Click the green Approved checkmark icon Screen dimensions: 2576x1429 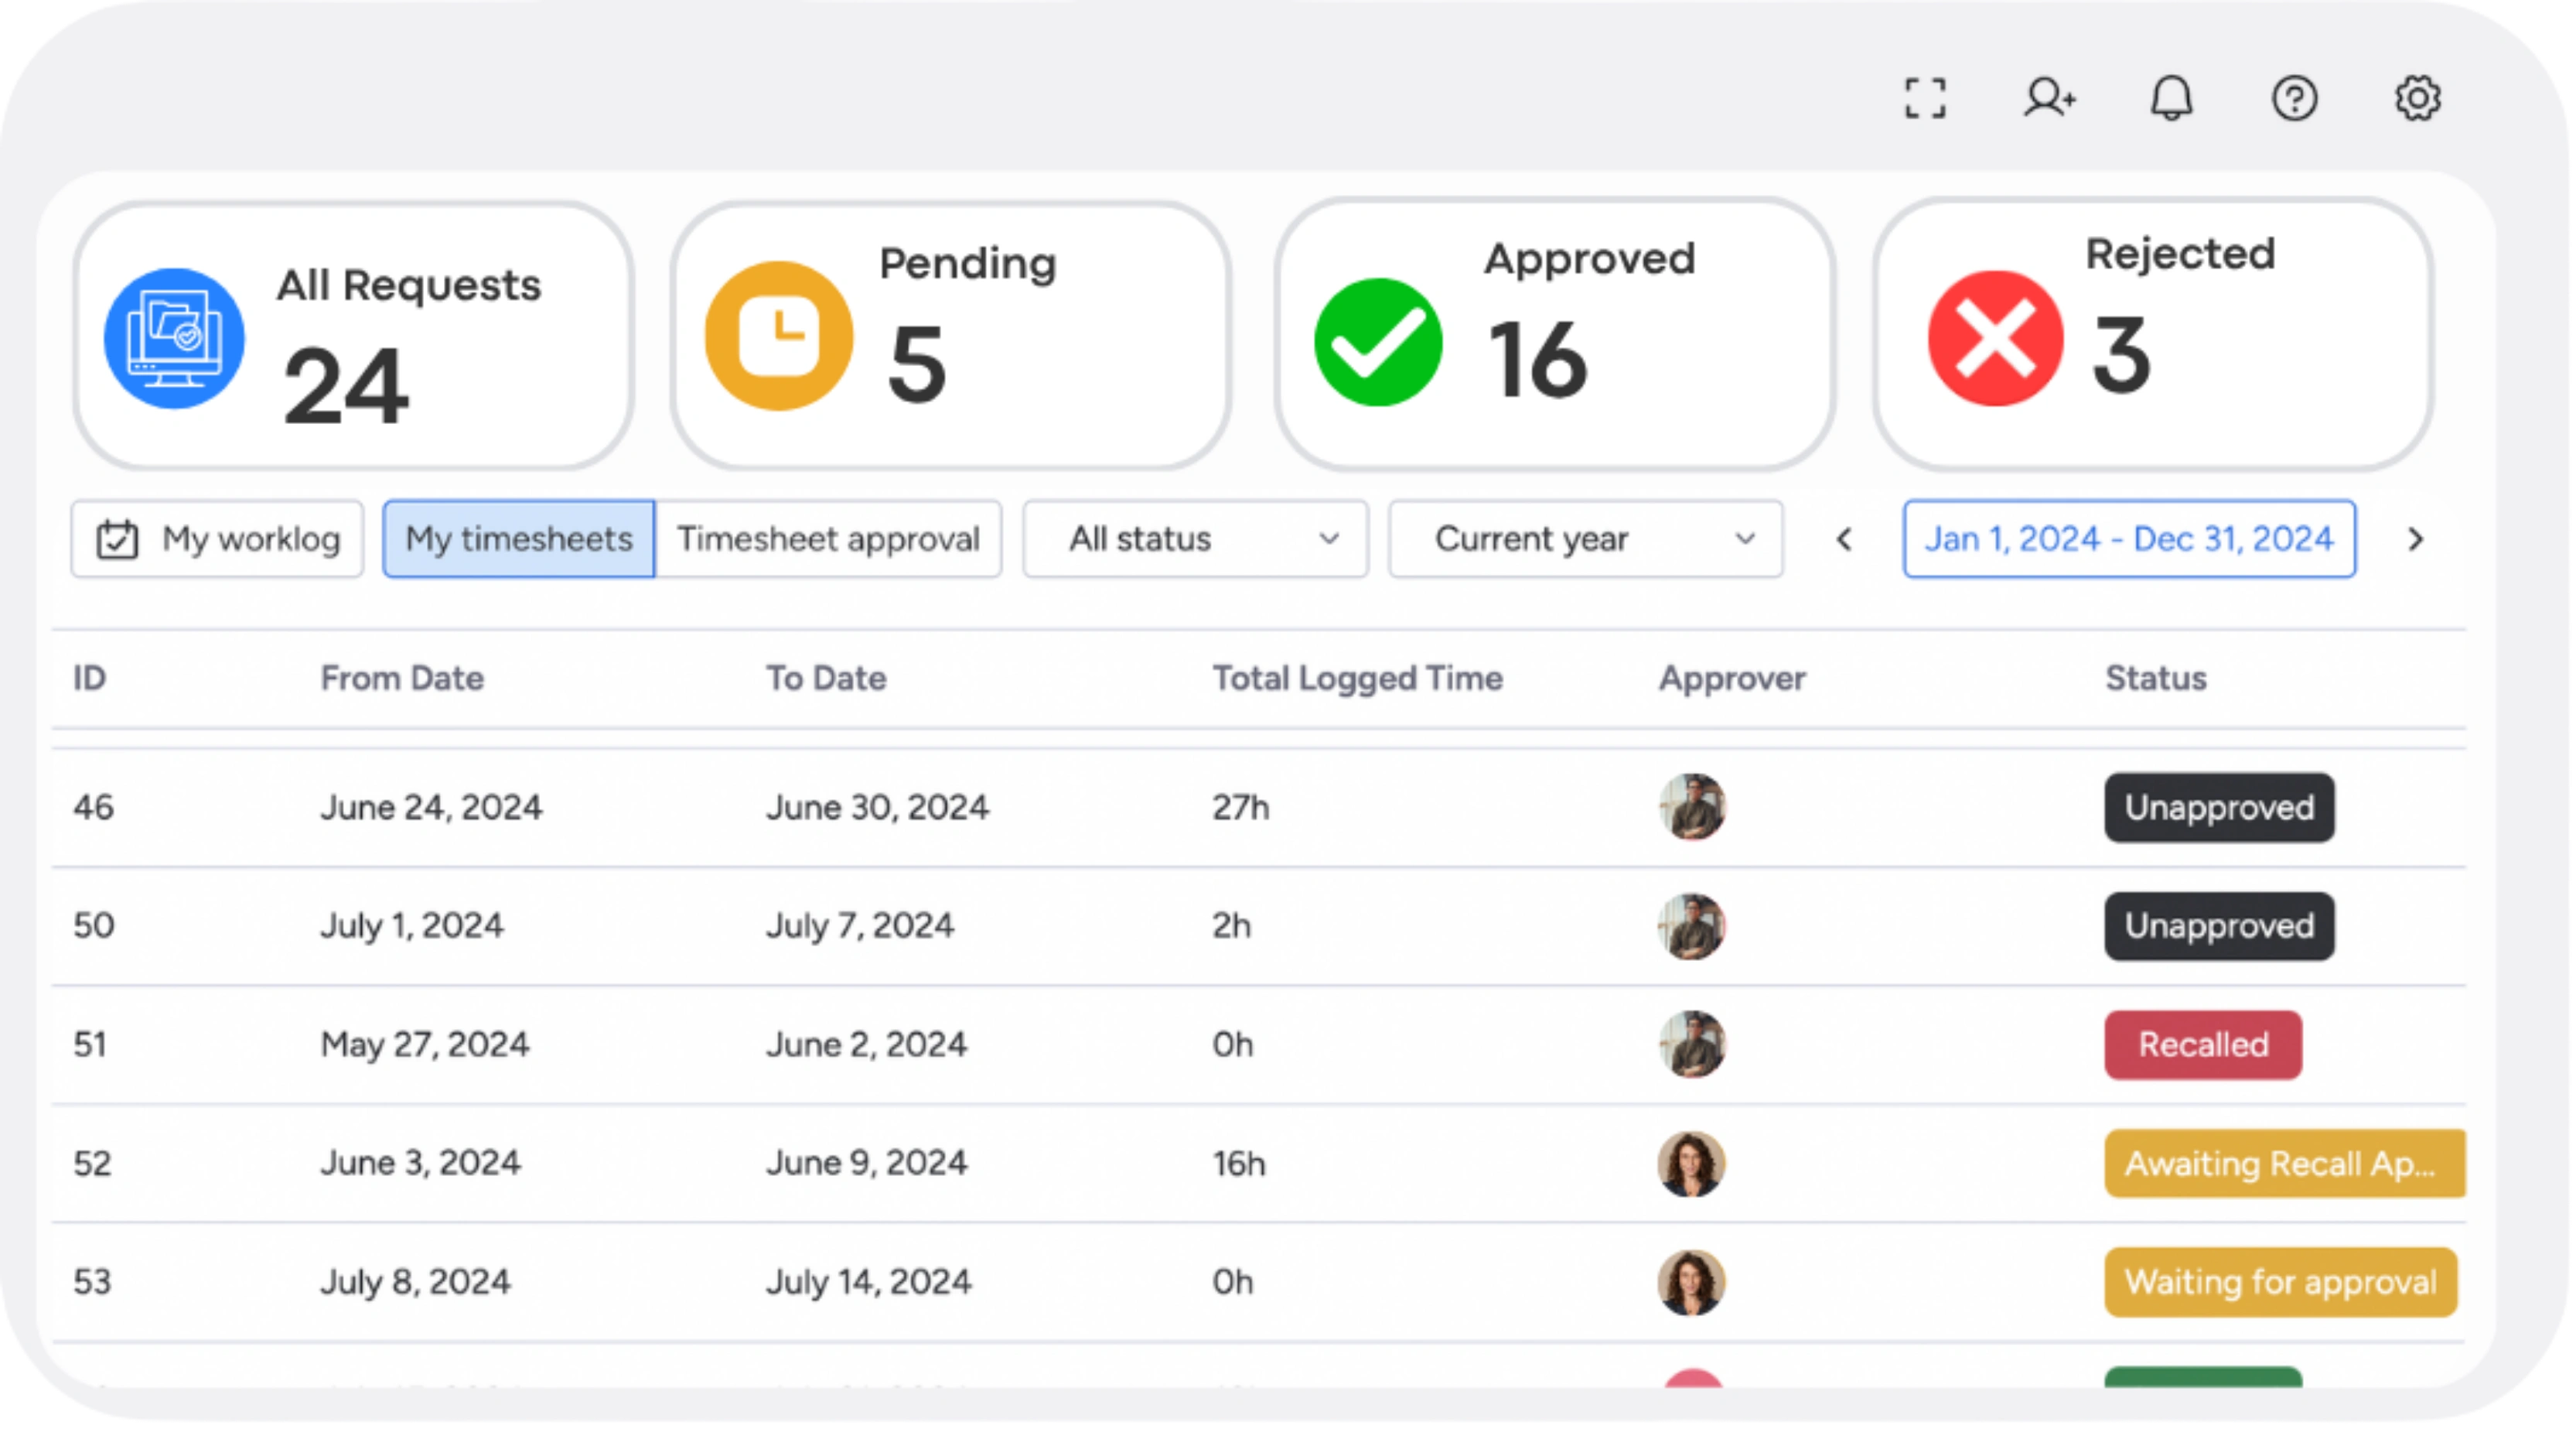click(1379, 342)
